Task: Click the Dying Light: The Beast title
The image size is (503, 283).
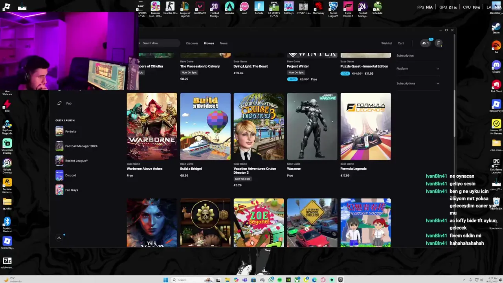Action: [x=250, y=66]
